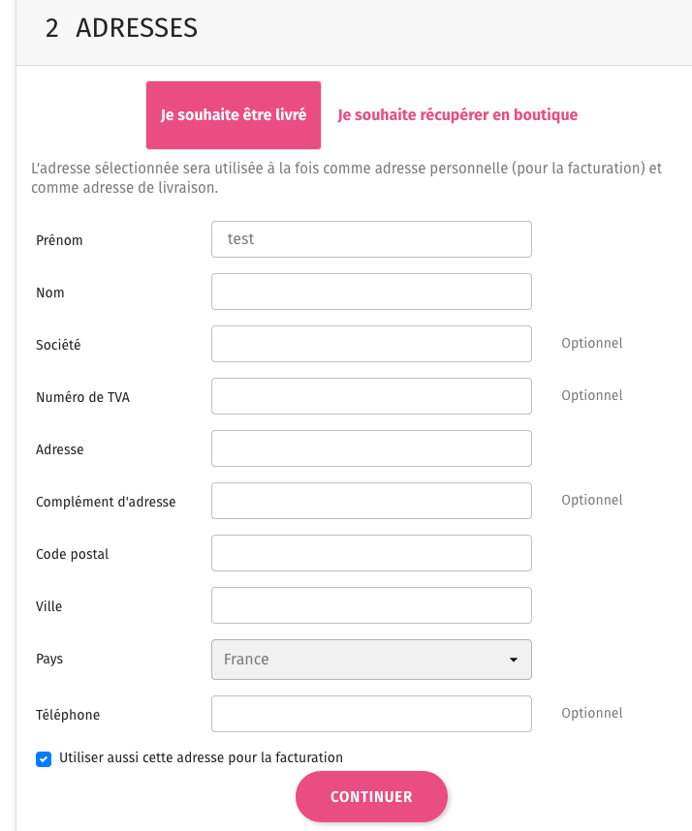Viewport: 692px width, 831px height.
Task: Open the Pays country dropdown
Action: click(x=371, y=660)
